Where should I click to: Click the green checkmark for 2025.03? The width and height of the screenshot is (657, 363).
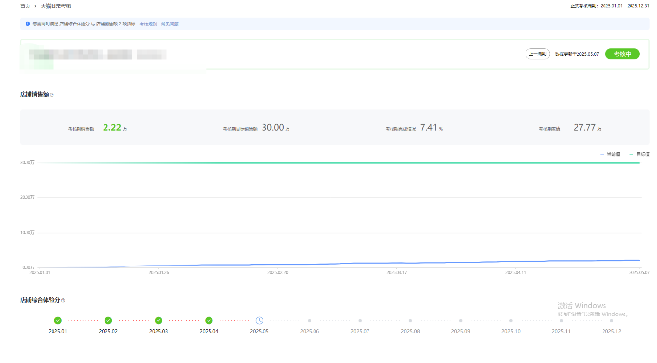(158, 320)
